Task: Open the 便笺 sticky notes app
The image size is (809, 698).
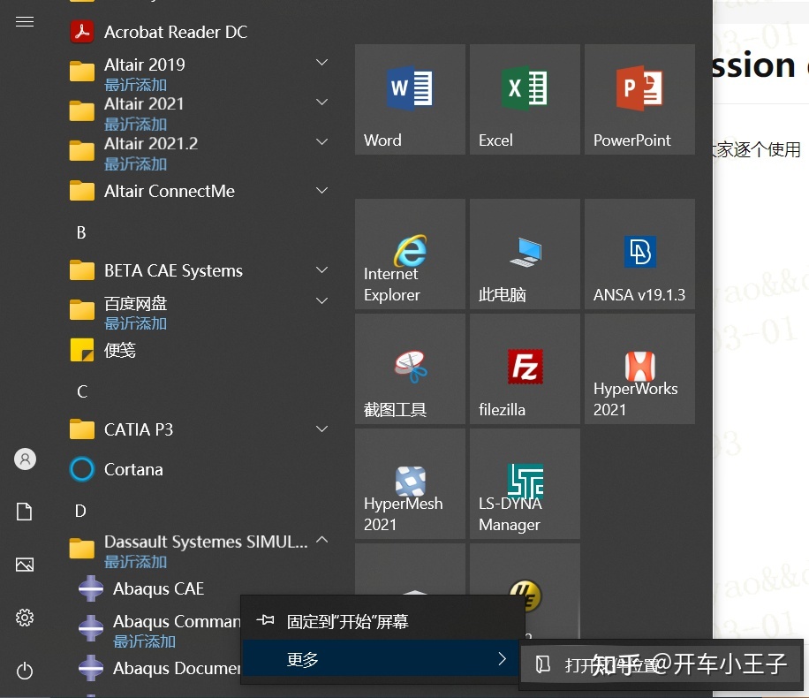Action: coord(199,351)
